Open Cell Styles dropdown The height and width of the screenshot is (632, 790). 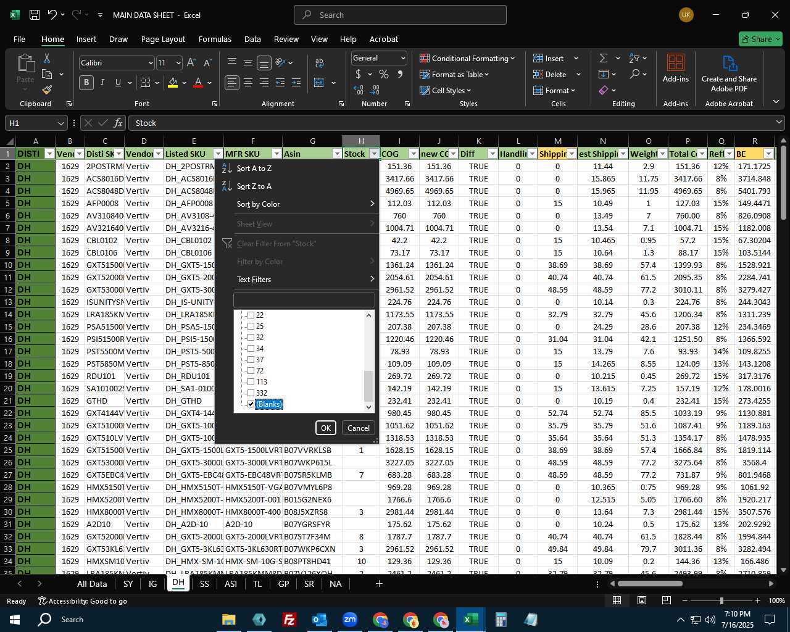445,90
